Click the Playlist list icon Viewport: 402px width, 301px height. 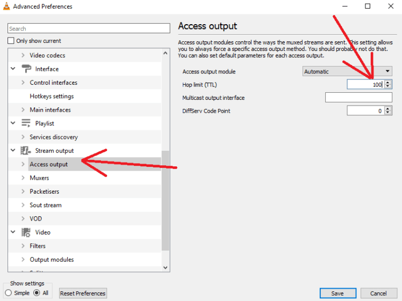26,123
